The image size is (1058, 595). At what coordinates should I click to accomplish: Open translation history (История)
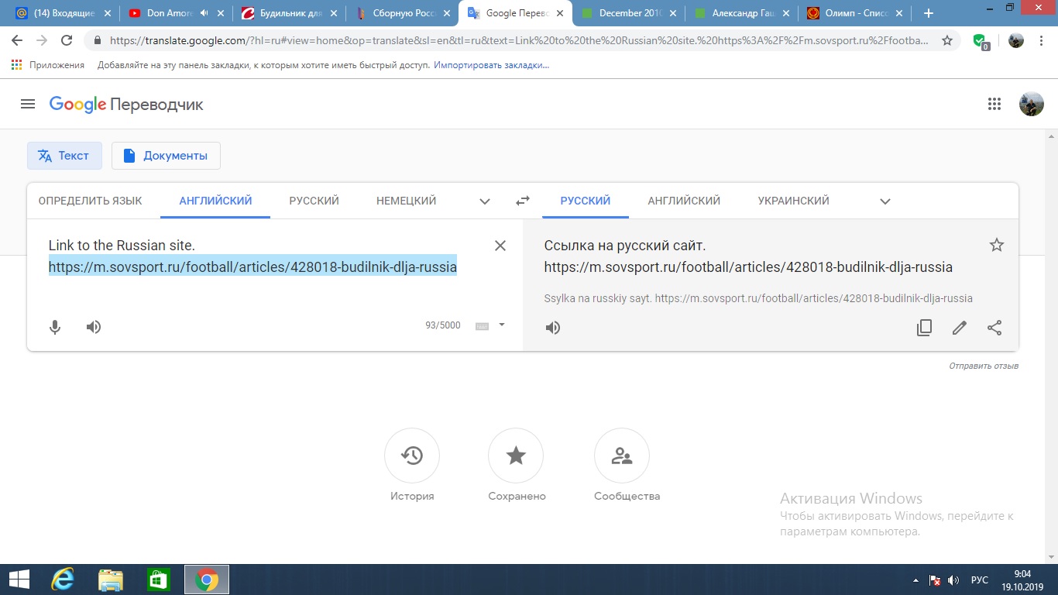tap(412, 456)
